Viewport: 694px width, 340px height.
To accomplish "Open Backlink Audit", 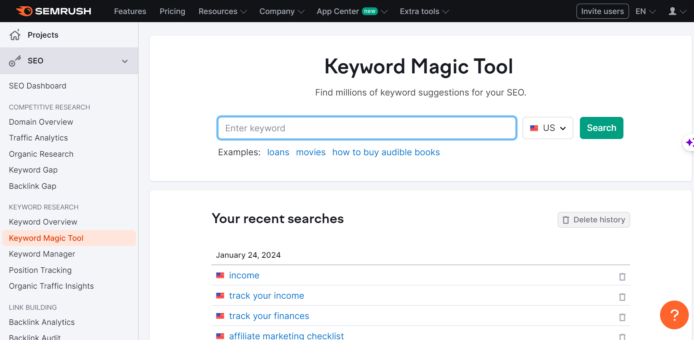I will click(x=35, y=337).
